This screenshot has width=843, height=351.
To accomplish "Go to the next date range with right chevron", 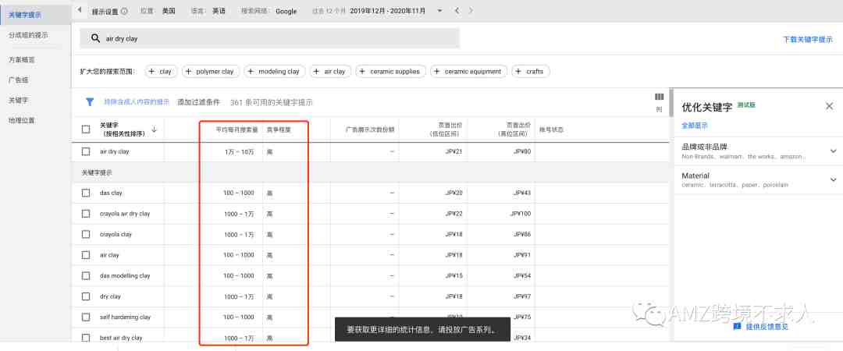I will point(471,11).
